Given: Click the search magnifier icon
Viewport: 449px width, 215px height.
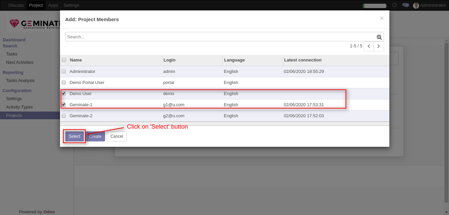Looking at the screenshot, I should coord(379,37).
